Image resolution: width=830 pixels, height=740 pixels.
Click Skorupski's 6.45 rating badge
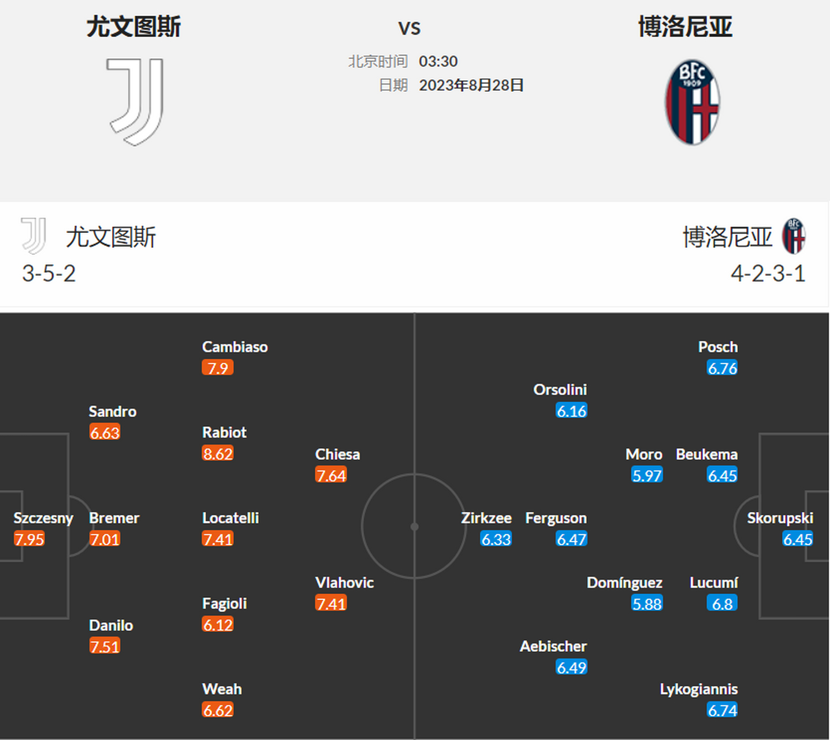pyautogui.click(x=798, y=539)
